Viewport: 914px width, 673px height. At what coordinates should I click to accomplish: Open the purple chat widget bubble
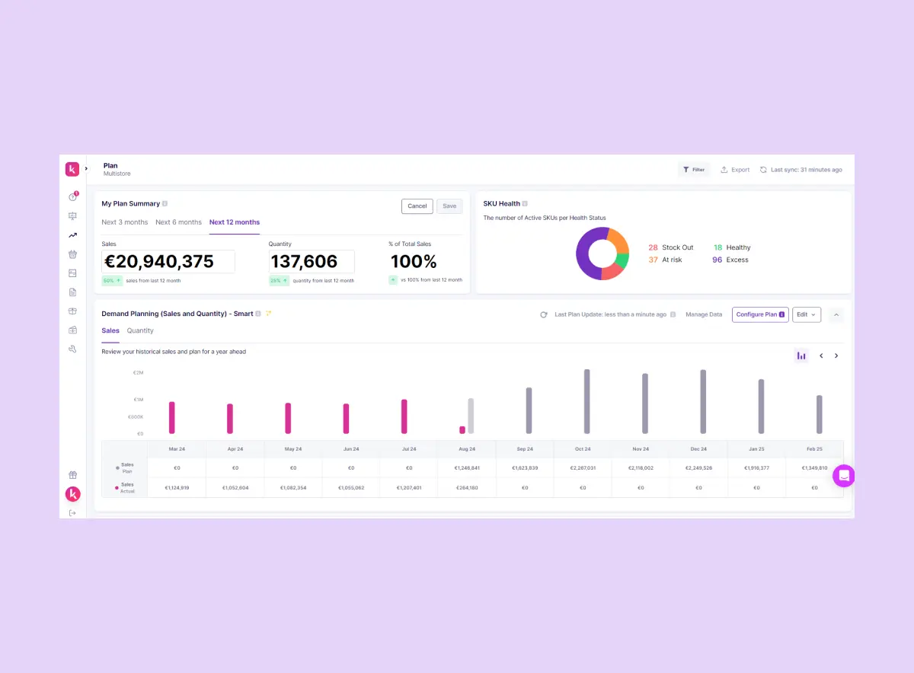[844, 476]
